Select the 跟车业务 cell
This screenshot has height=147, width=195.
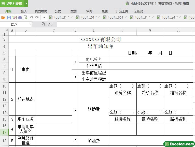(26, 119)
